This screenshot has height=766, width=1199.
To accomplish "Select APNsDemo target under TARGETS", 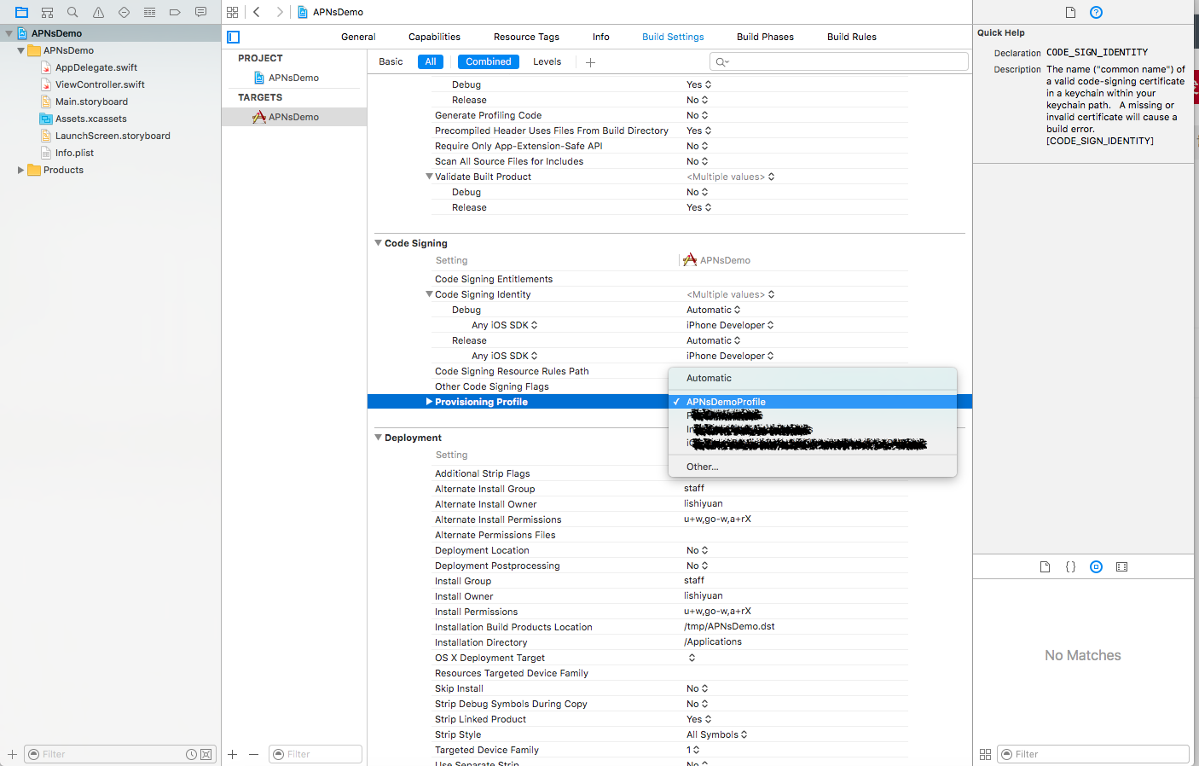I will 294,117.
